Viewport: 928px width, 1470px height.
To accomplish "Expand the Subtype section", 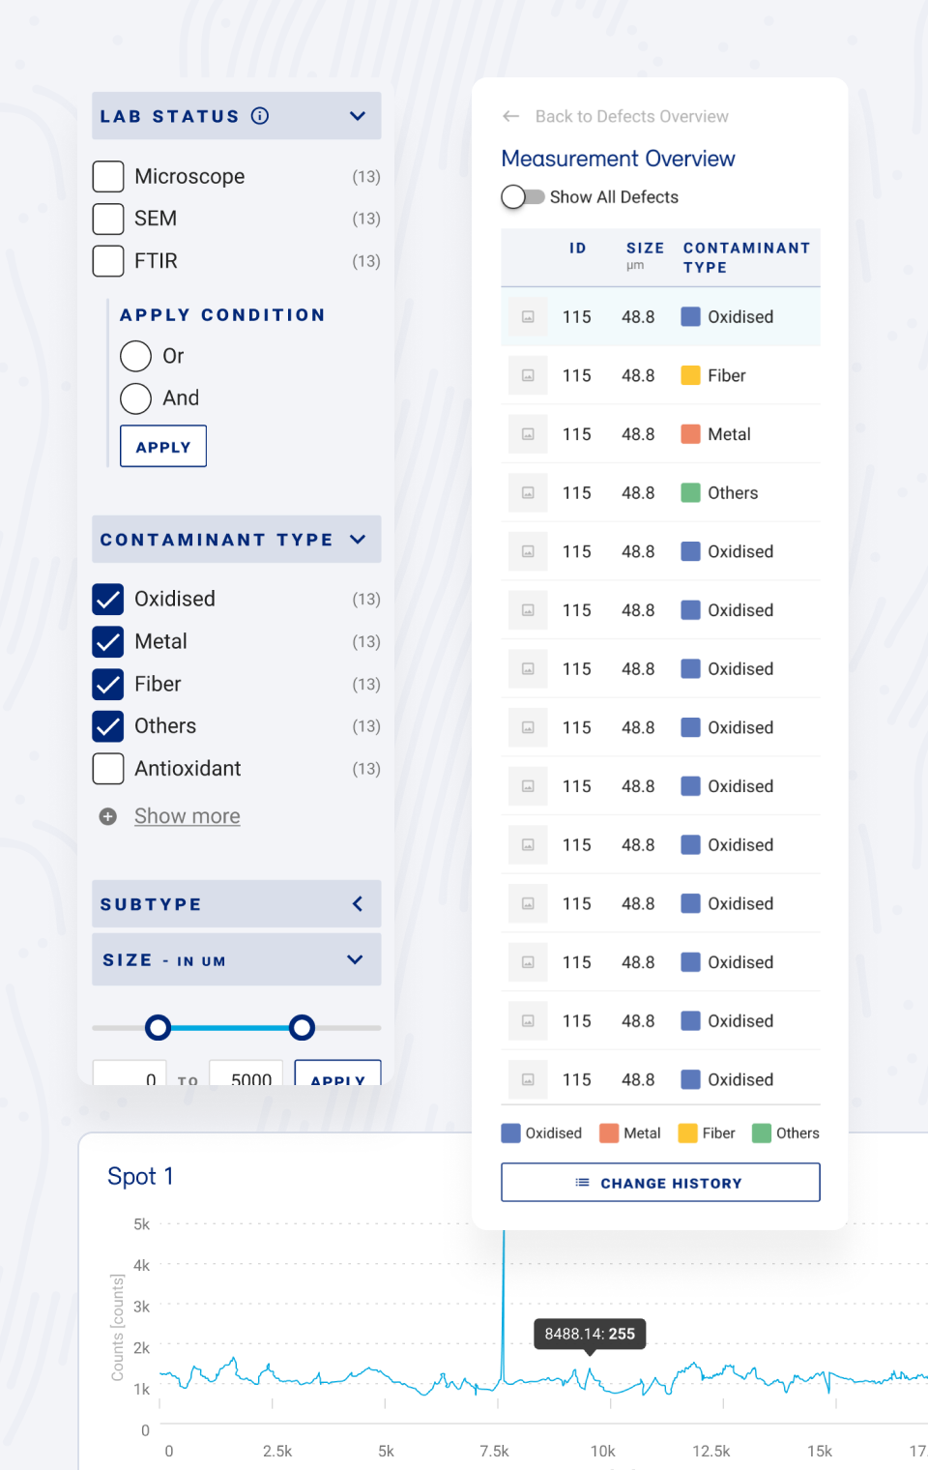I will (358, 904).
